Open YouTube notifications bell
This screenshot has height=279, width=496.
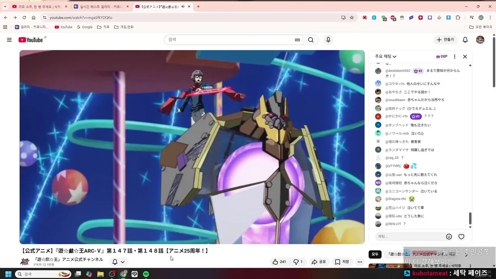465,40
